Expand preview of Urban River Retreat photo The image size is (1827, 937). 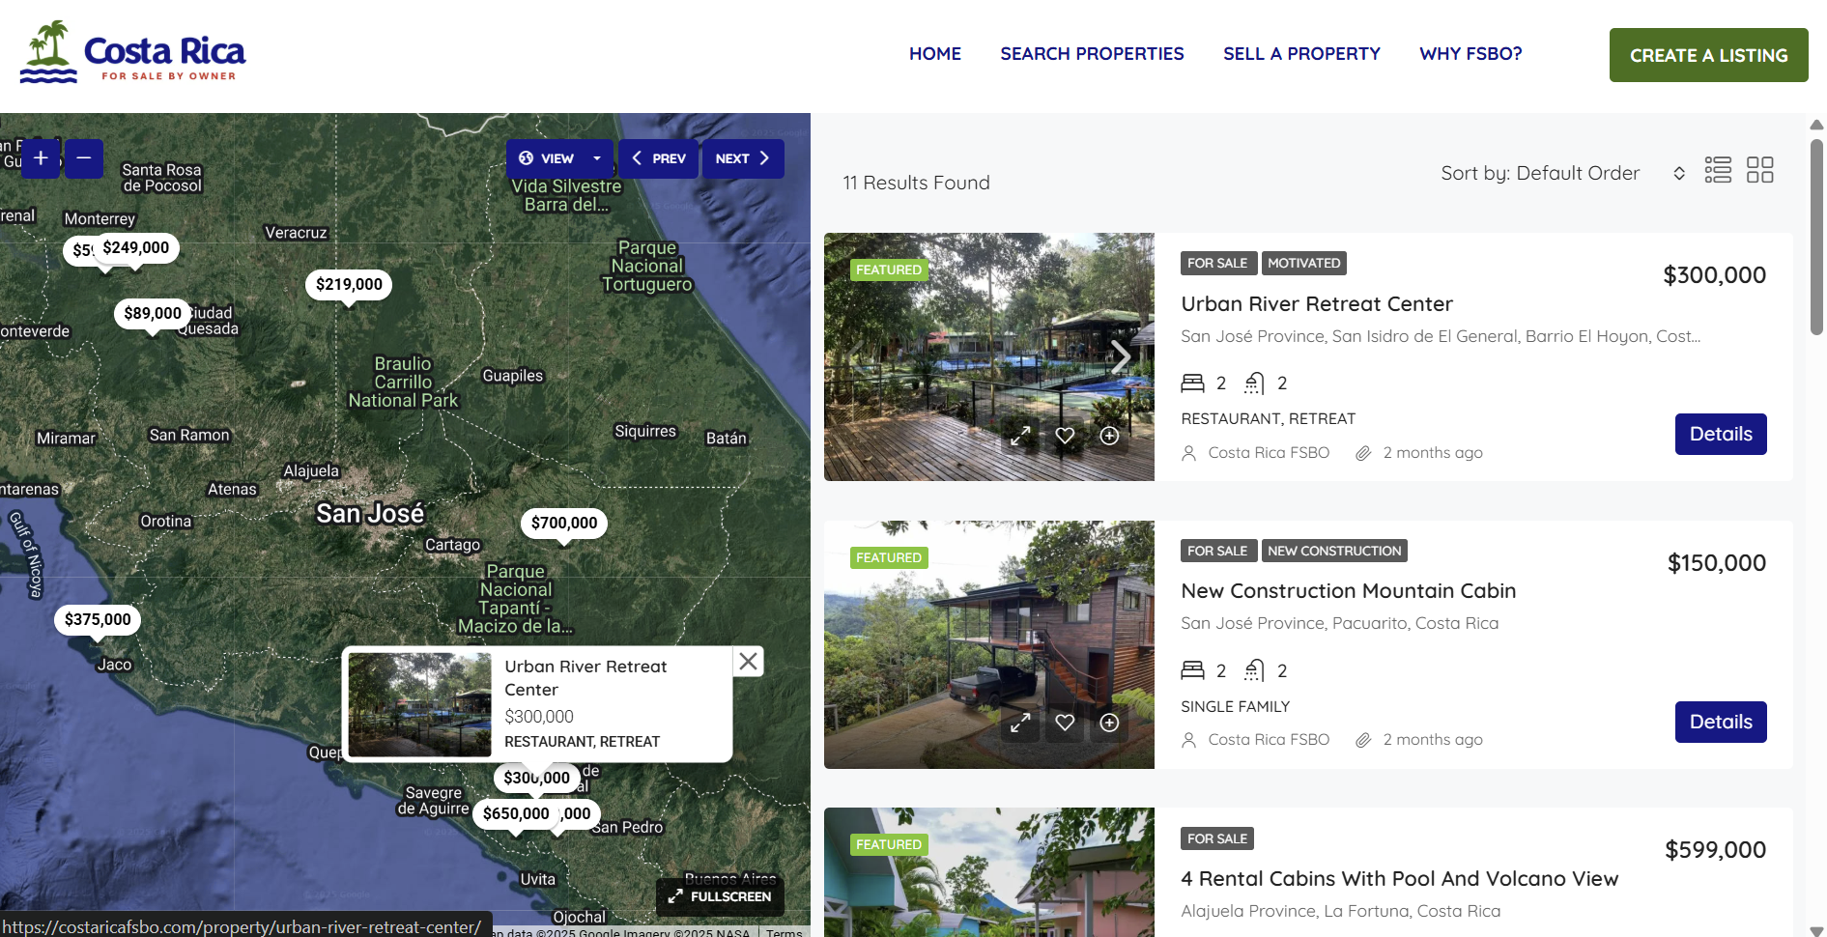coord(1020,436)
